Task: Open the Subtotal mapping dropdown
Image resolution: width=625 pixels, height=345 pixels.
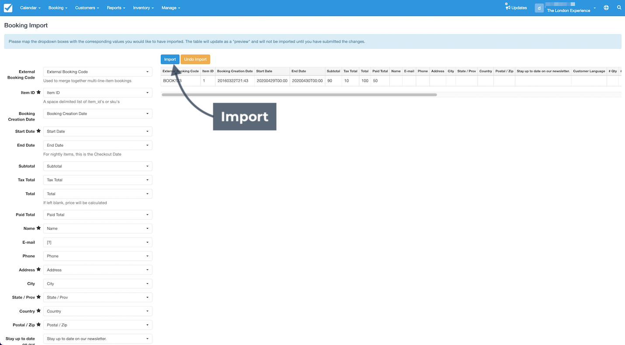Action: (98, 166)
